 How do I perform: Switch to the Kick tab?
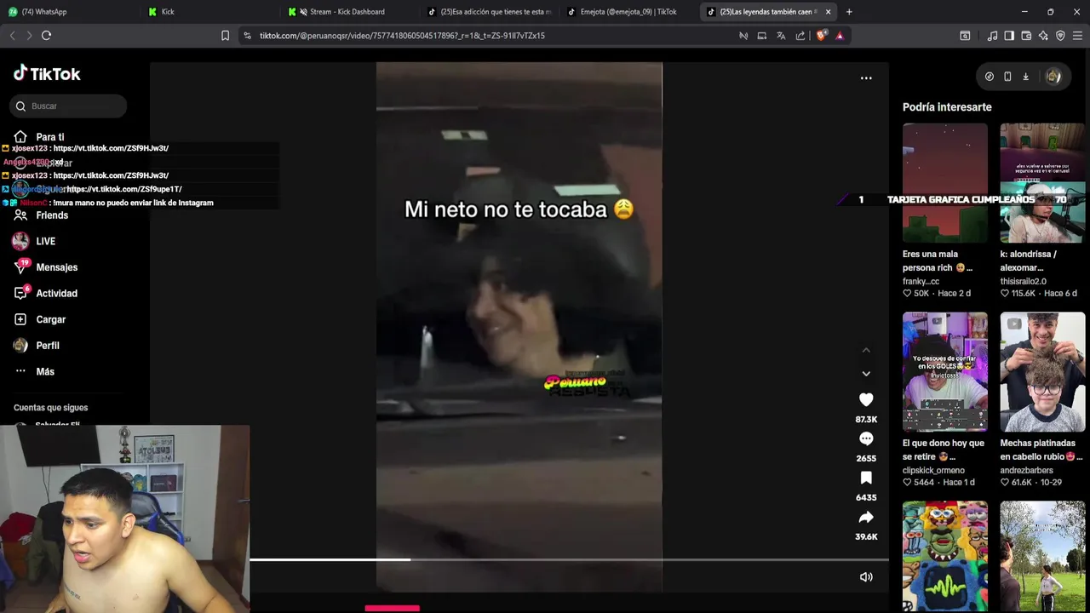209,12
